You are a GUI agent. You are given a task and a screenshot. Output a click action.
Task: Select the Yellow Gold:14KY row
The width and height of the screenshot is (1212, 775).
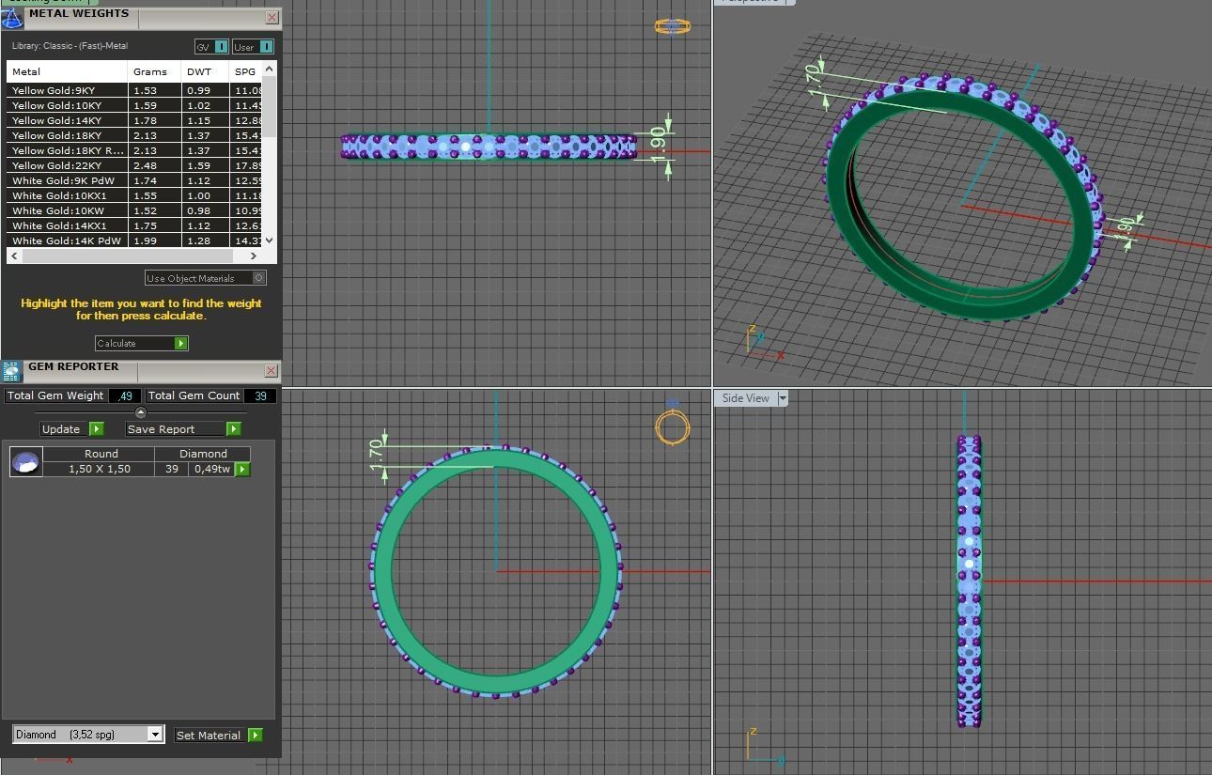click(134, 120)
